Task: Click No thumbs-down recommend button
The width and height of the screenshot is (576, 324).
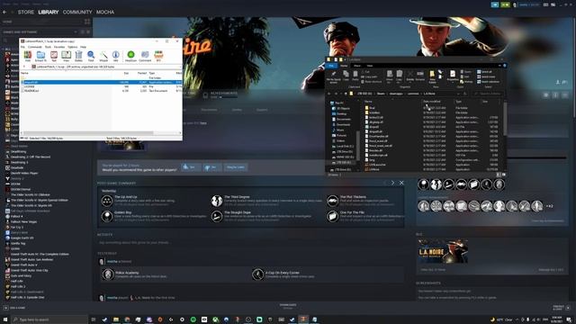Action: [211, 167]
